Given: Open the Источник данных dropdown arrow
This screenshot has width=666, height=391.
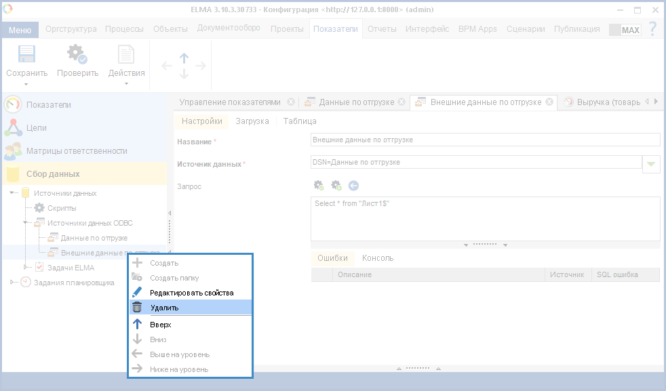Looking at the screenshot, I should coord(651,163).
